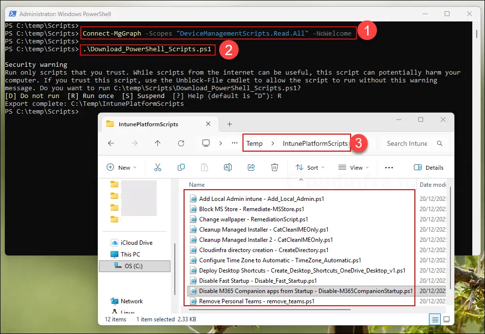Image resolution: width=485 pixels, height=334 pixels.
Task: Rename the selected file via the Rename icon
Action: point(227,167)
